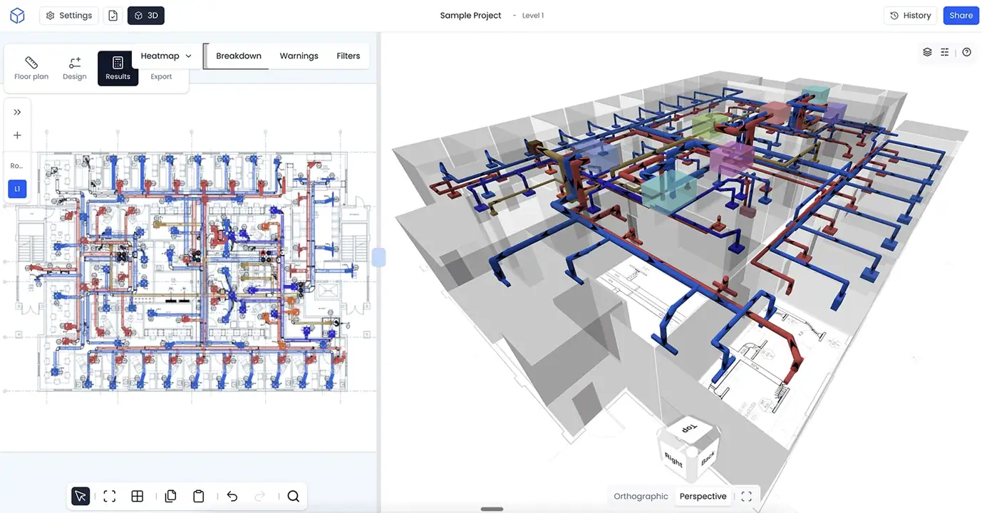Click the paste clipboard icon

click(199, 497)
